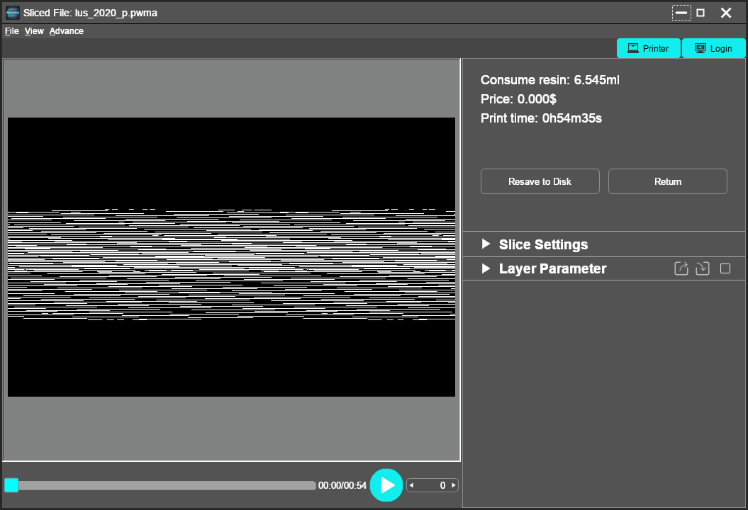
Task: Open the Advance menu
Action: (66, 30)
